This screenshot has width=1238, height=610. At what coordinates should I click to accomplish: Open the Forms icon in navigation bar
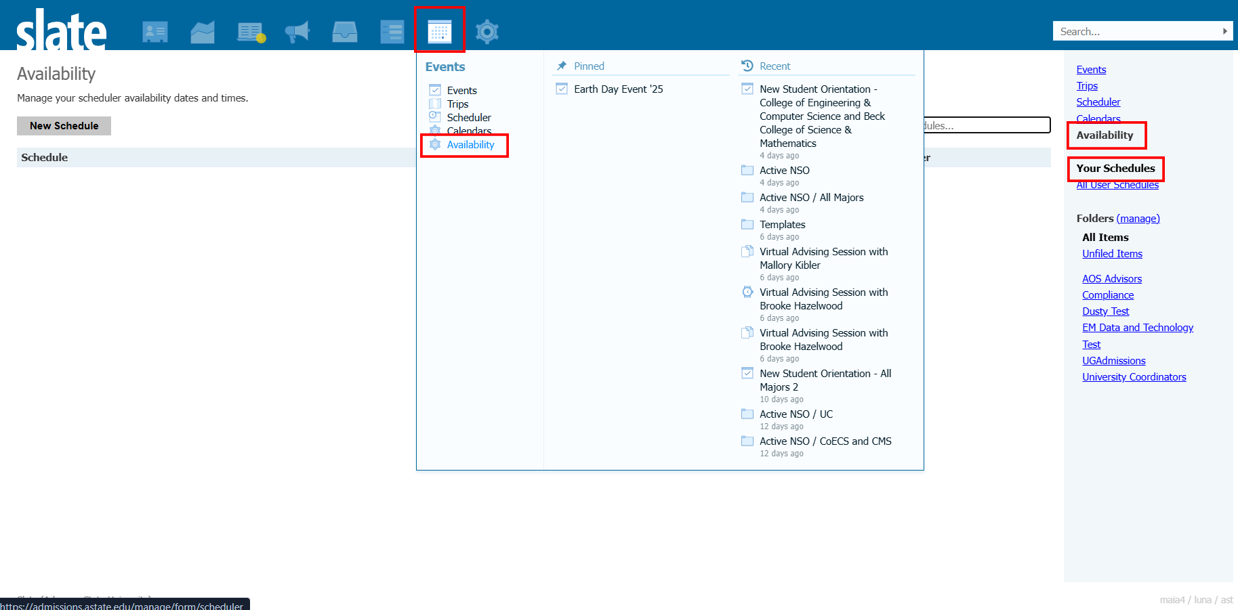click(392, 32)
